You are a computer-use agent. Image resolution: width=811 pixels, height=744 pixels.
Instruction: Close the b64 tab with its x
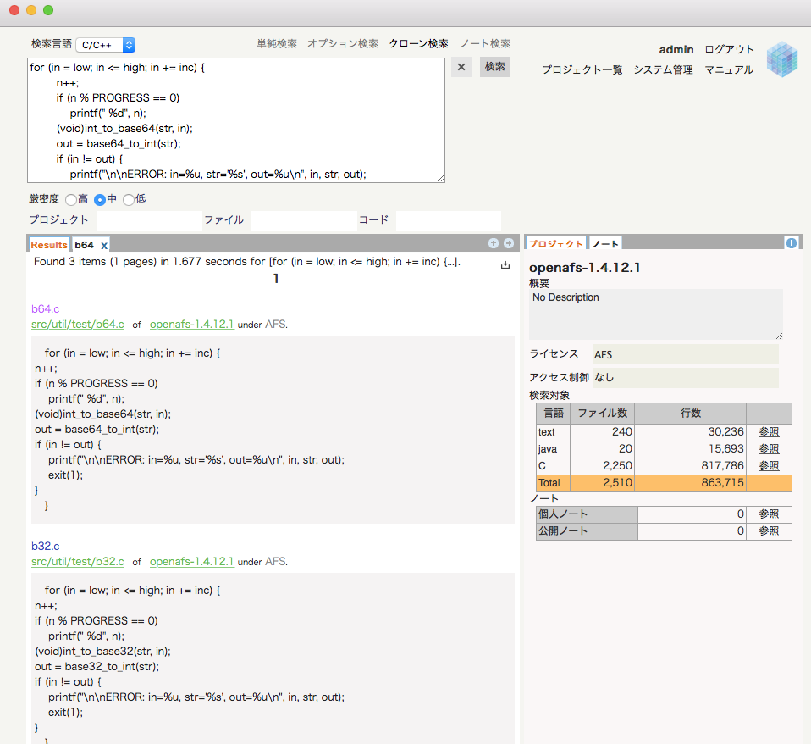click(x=104, y=245)
